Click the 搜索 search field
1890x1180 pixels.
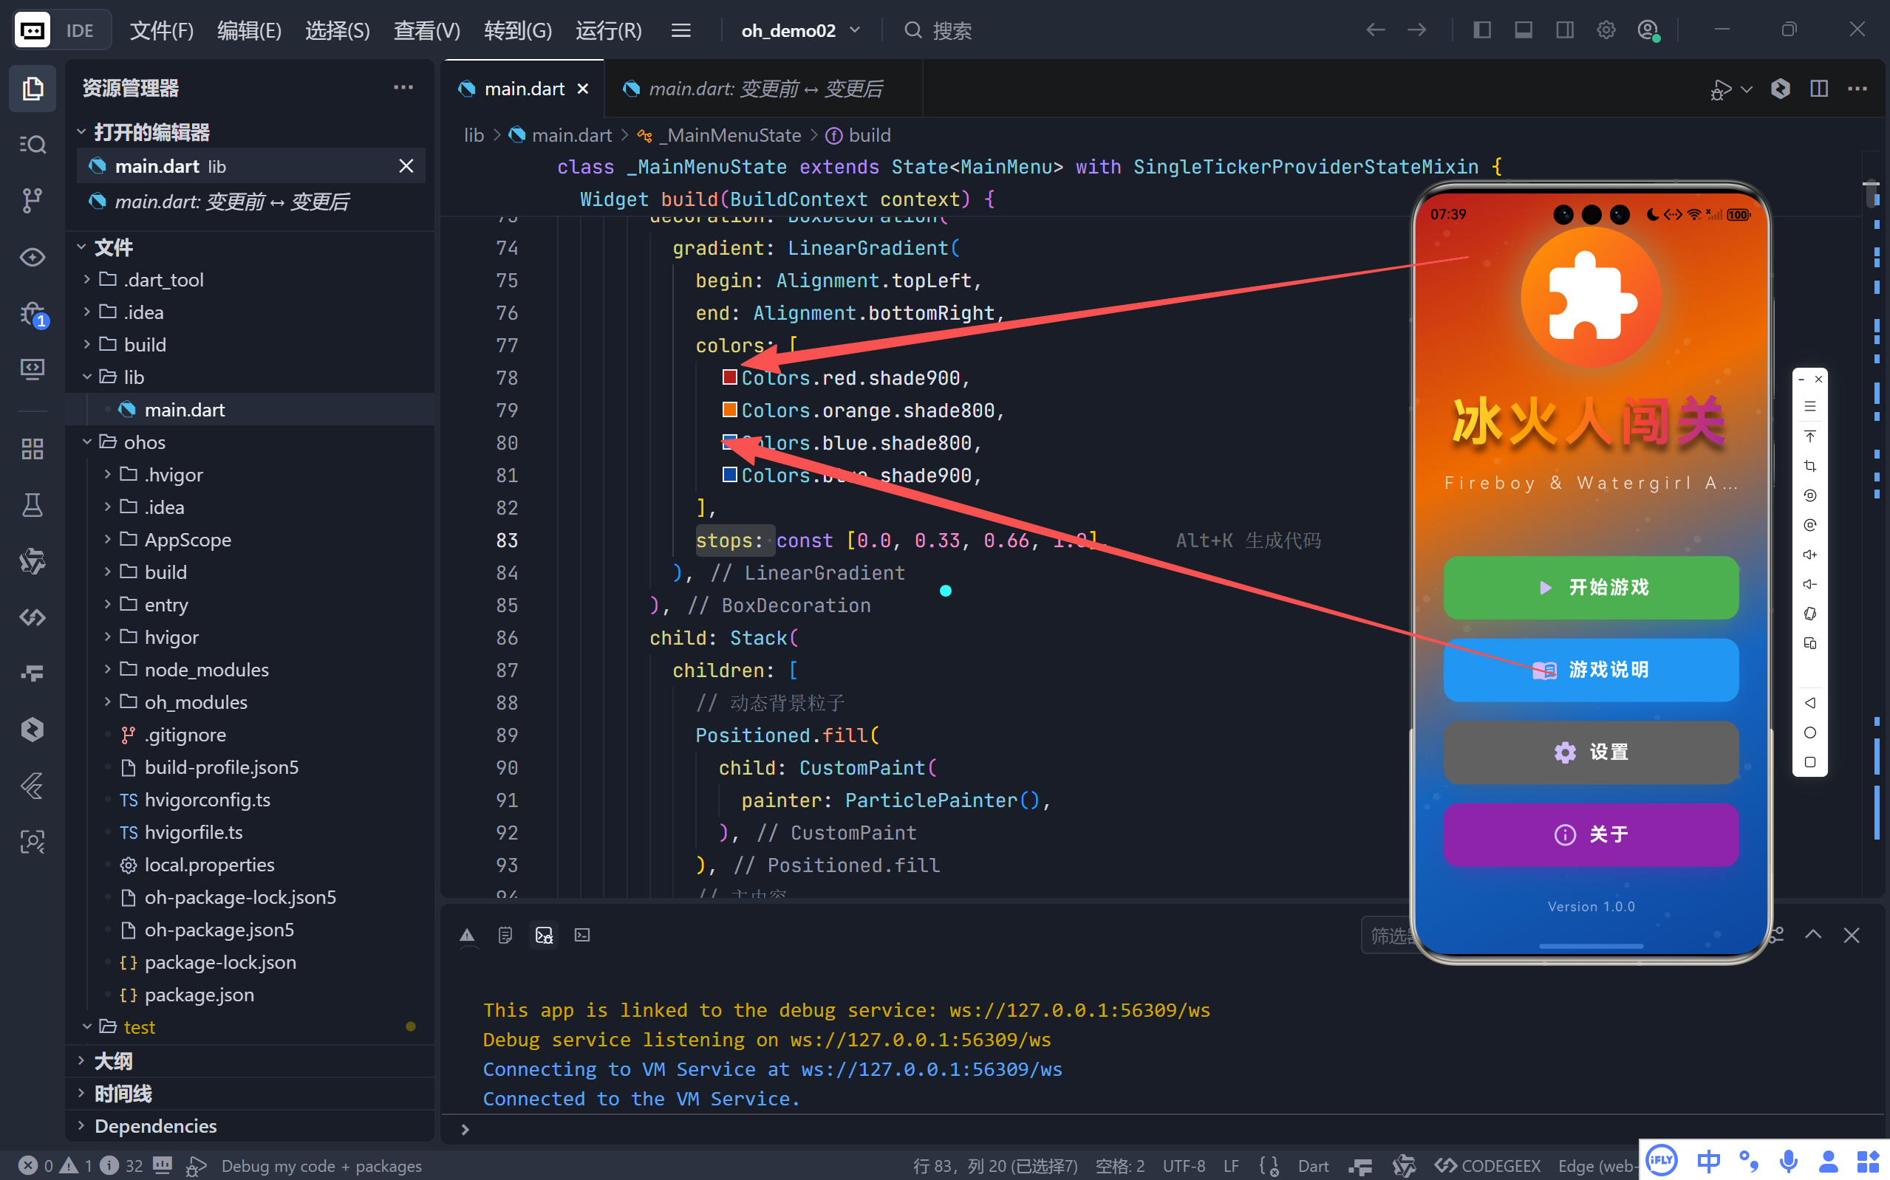[952, 30]
